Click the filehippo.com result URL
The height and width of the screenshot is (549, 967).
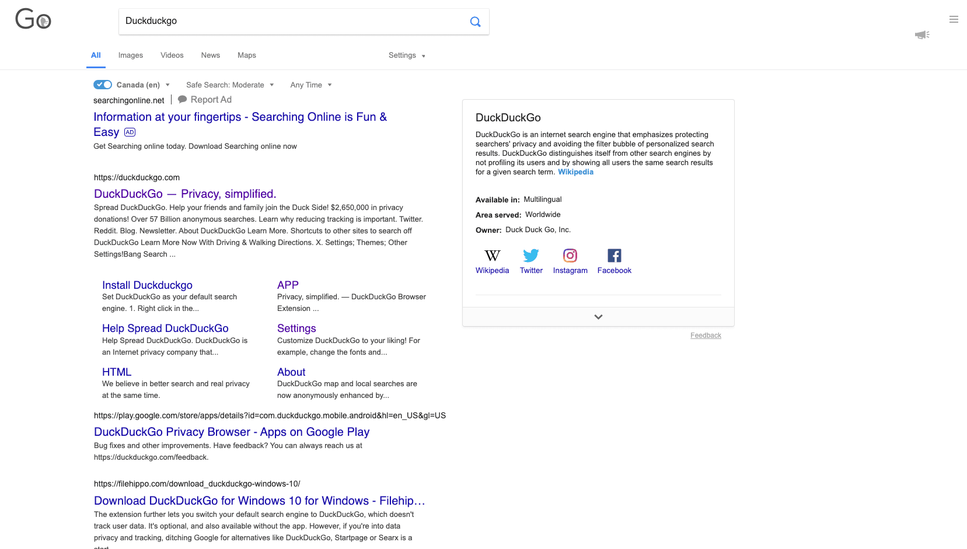tap(197, 484)
